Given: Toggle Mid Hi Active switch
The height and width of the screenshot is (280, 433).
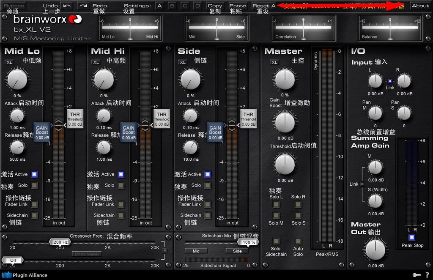Looking at the screenshot, I should tap(121, 174).
